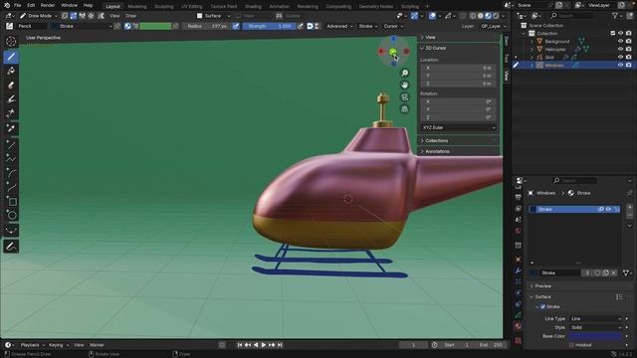Select the Cursor tool in the left toolbar
The width and height of the screenshot is (637, 358).
(11, 42)
